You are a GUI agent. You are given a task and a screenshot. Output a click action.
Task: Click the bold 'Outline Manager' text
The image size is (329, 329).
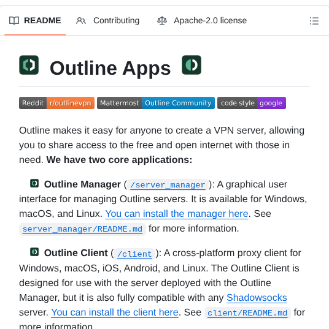pyautogui.click(x=82, y=184)
